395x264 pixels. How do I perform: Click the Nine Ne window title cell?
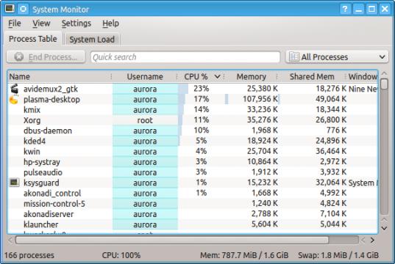pos(363,89)
